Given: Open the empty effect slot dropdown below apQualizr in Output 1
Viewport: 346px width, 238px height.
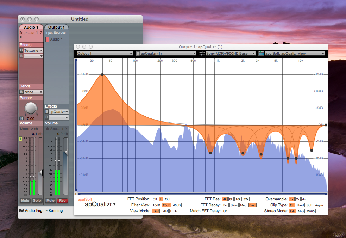Looking at the screenshot, I should (59, 117).
